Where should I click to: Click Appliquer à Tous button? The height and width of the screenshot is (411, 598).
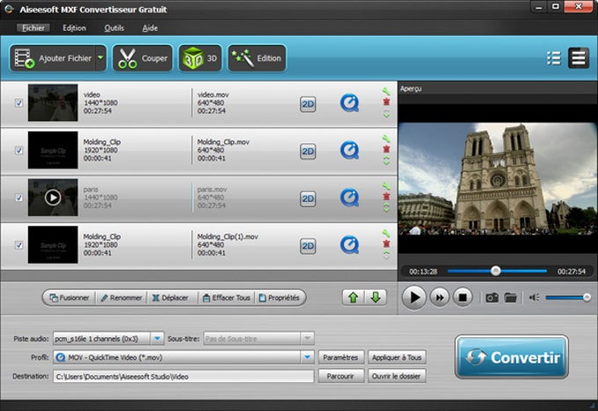(x=397, y=357)
